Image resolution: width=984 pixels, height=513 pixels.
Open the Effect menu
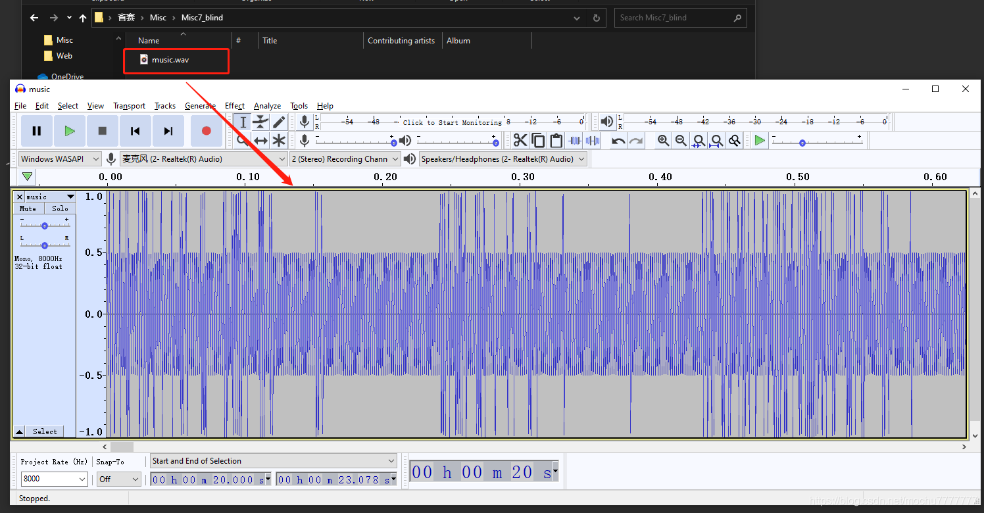[x=235, y=106]
